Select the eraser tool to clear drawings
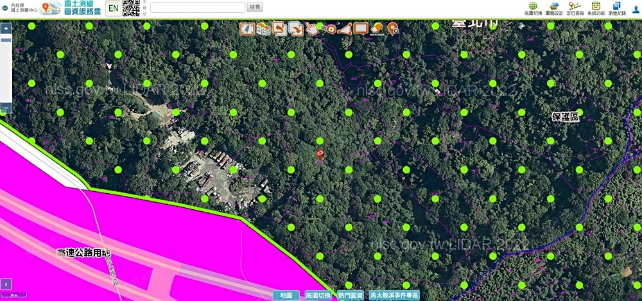 377,28
